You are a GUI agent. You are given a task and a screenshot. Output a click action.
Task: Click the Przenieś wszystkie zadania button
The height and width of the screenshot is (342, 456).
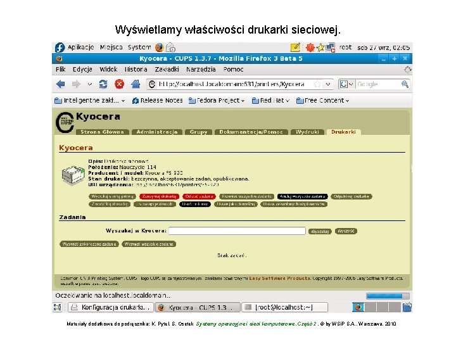(246, 196)
